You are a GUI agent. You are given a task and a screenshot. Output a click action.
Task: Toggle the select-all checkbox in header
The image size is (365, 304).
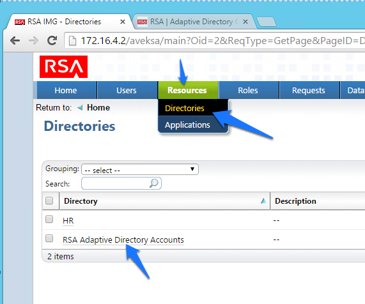pos(49,201)
